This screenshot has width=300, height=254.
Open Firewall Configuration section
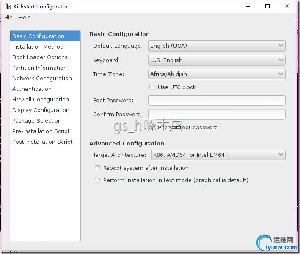point(45,99)
